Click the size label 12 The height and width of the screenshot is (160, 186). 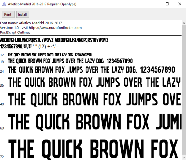[x=2, y=55]
